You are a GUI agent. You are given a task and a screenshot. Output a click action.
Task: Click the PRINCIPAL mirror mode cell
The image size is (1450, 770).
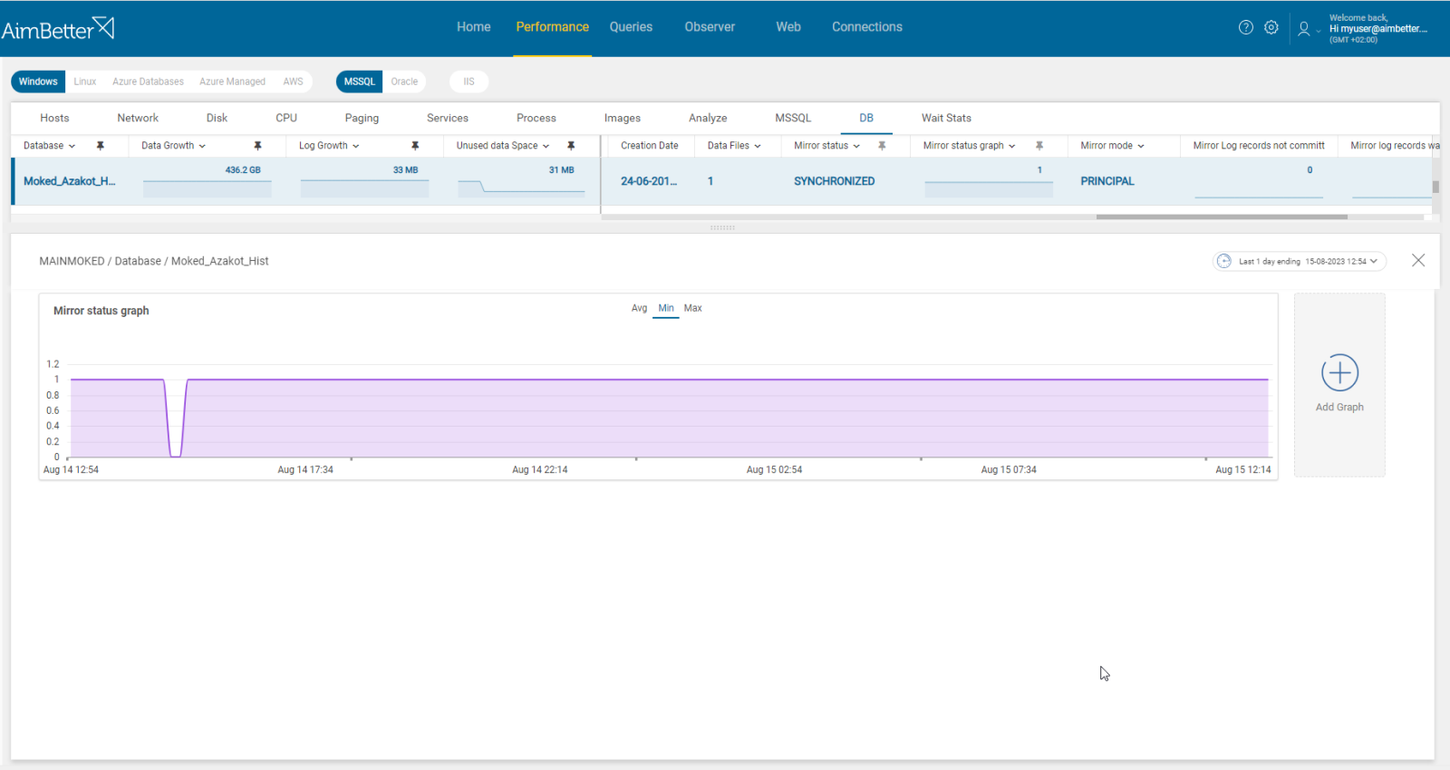pos(1107,181)
